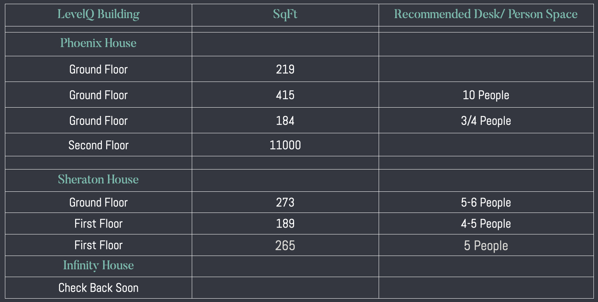598x302 pixels.
Task: Select the Infinity House section heading
Action: point(98,265)
